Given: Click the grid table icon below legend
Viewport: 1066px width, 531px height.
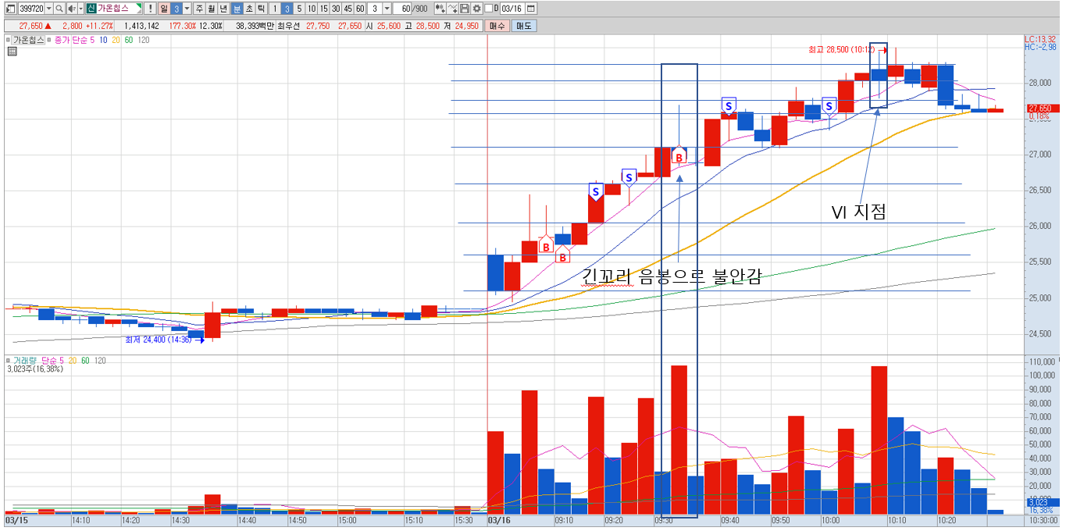Looking at the screenshot, I should tap(12, 52).
